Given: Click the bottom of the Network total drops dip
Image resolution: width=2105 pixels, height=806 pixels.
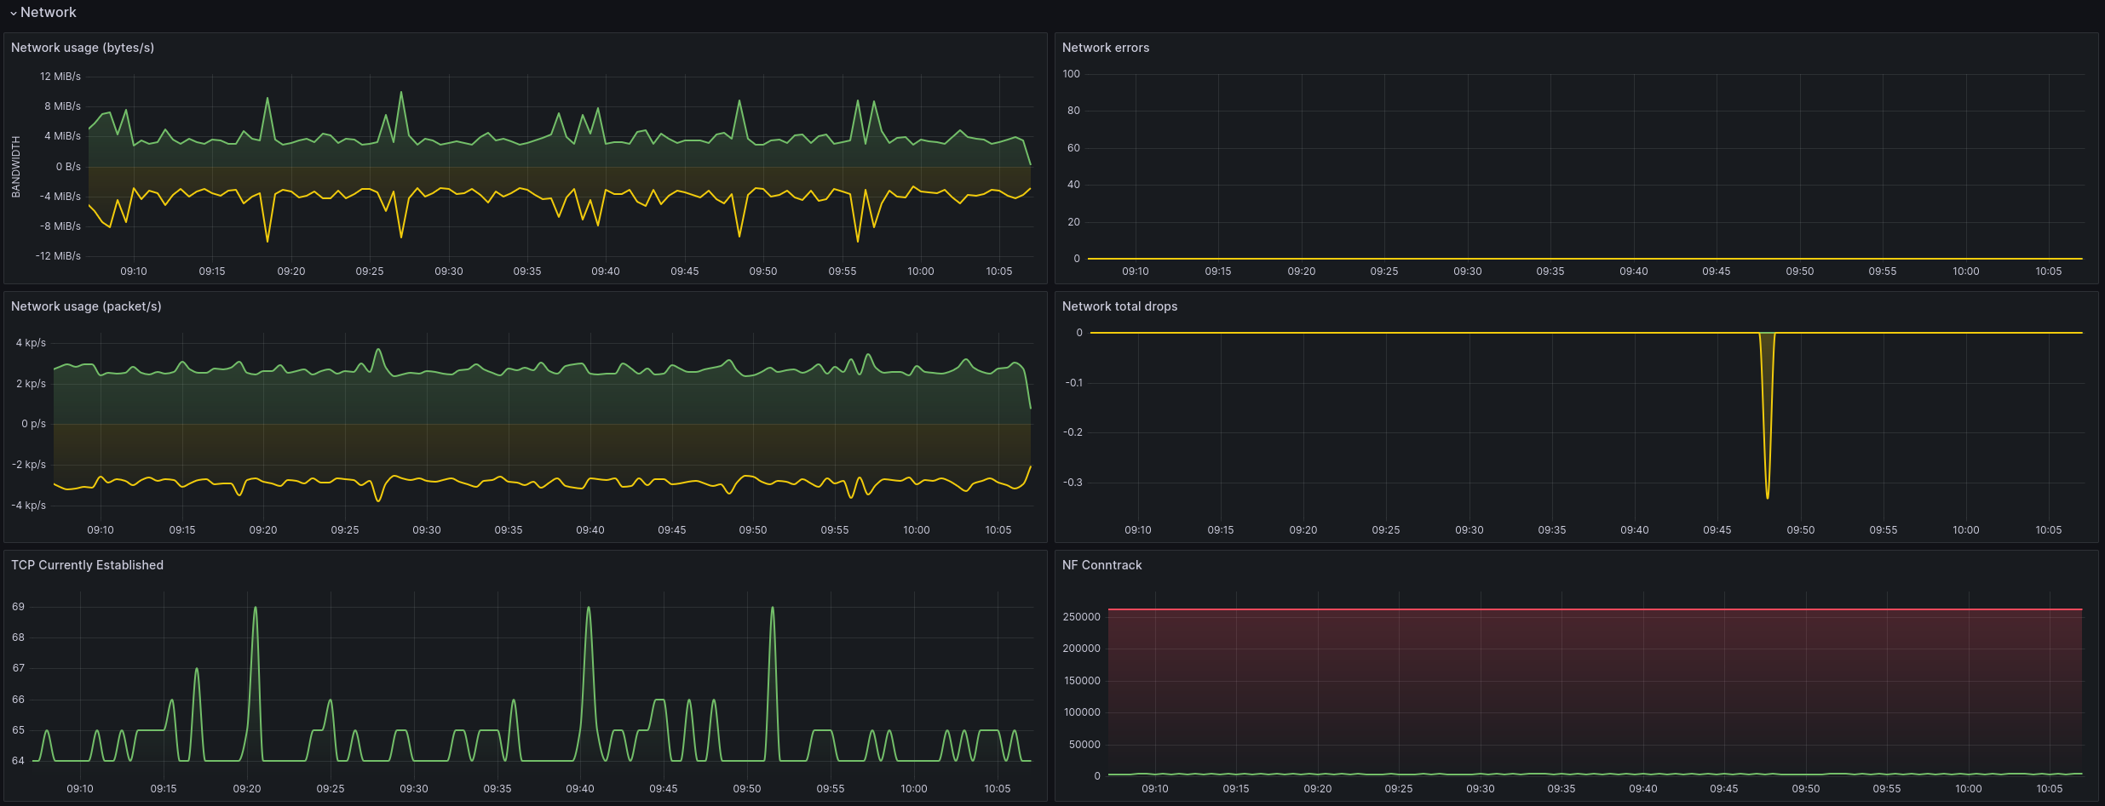Looking at the screenshot, I should click(x=1768, y=496).
